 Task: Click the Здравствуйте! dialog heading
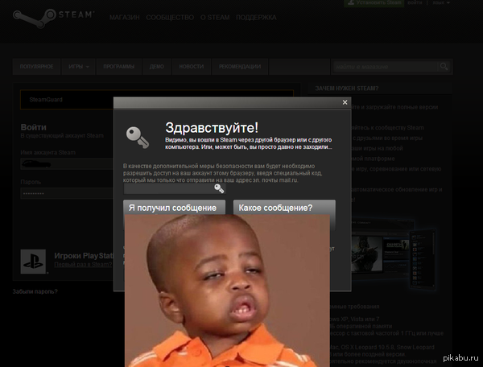pos(212,127)
